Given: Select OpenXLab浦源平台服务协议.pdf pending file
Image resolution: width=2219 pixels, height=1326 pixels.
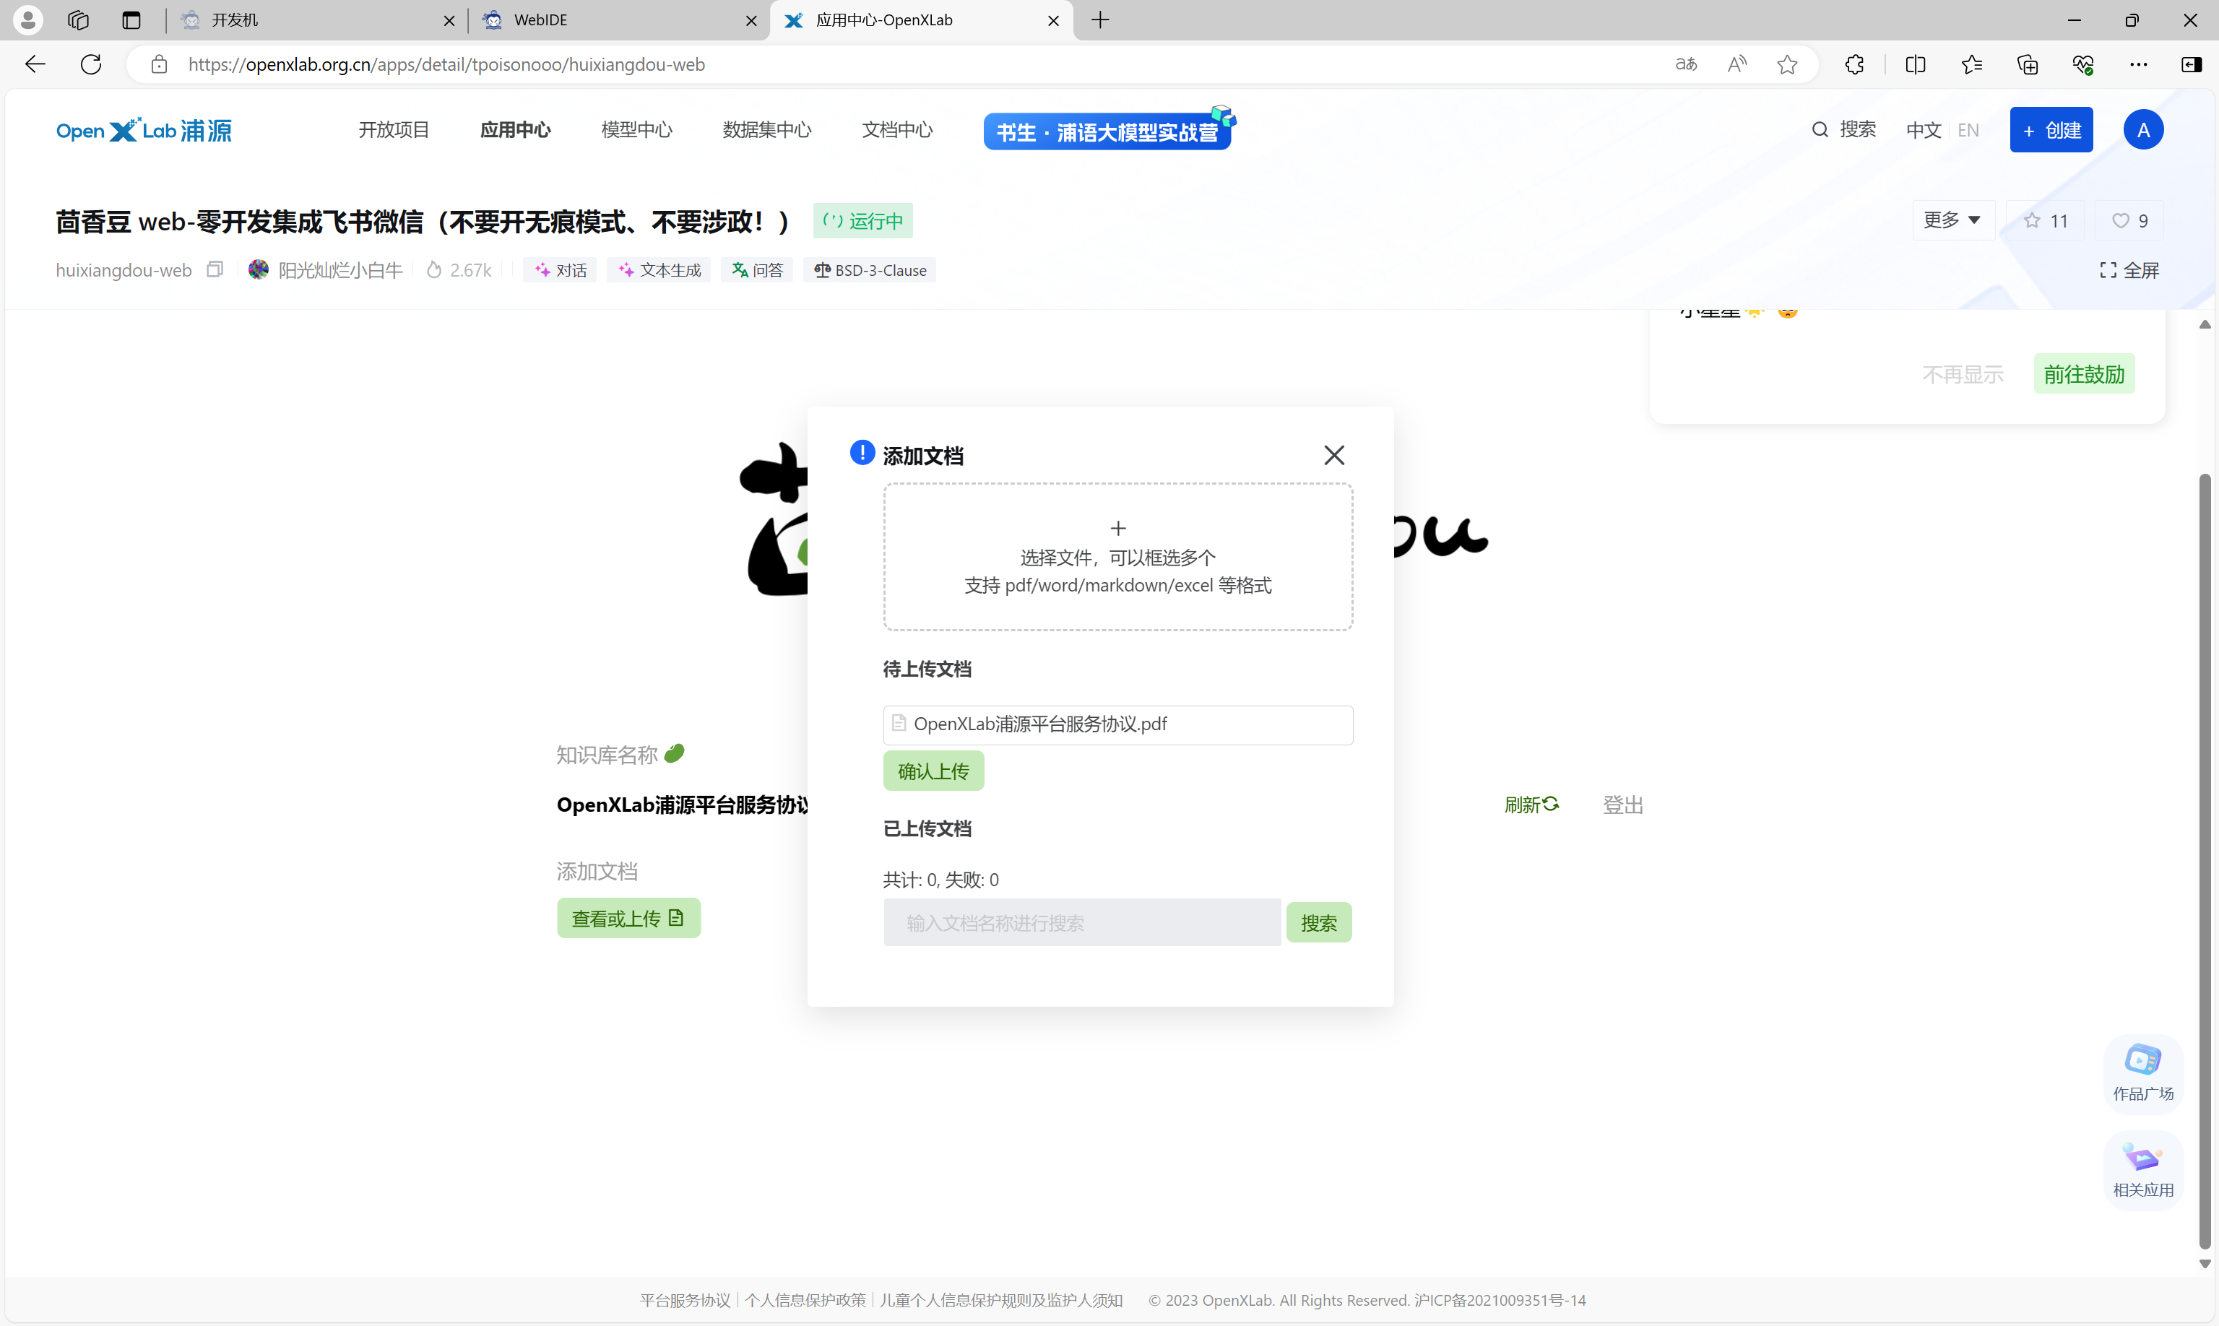Looking at the screenshot, I should click(1118, 724).
